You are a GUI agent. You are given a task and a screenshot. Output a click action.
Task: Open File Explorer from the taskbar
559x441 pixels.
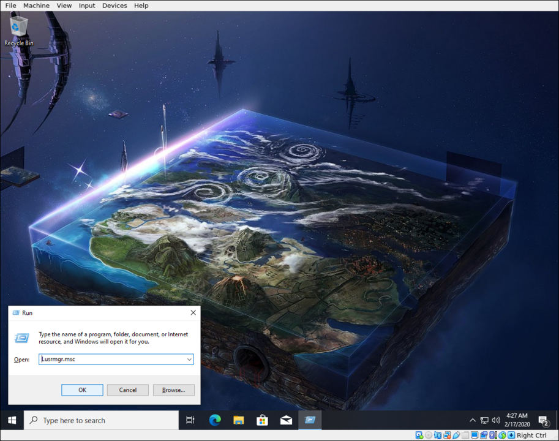tap(239, 420)
